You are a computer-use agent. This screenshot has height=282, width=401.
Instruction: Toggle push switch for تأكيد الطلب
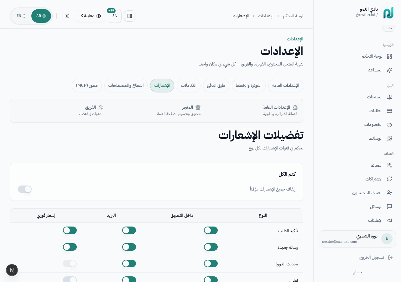[x=70, y=231]
